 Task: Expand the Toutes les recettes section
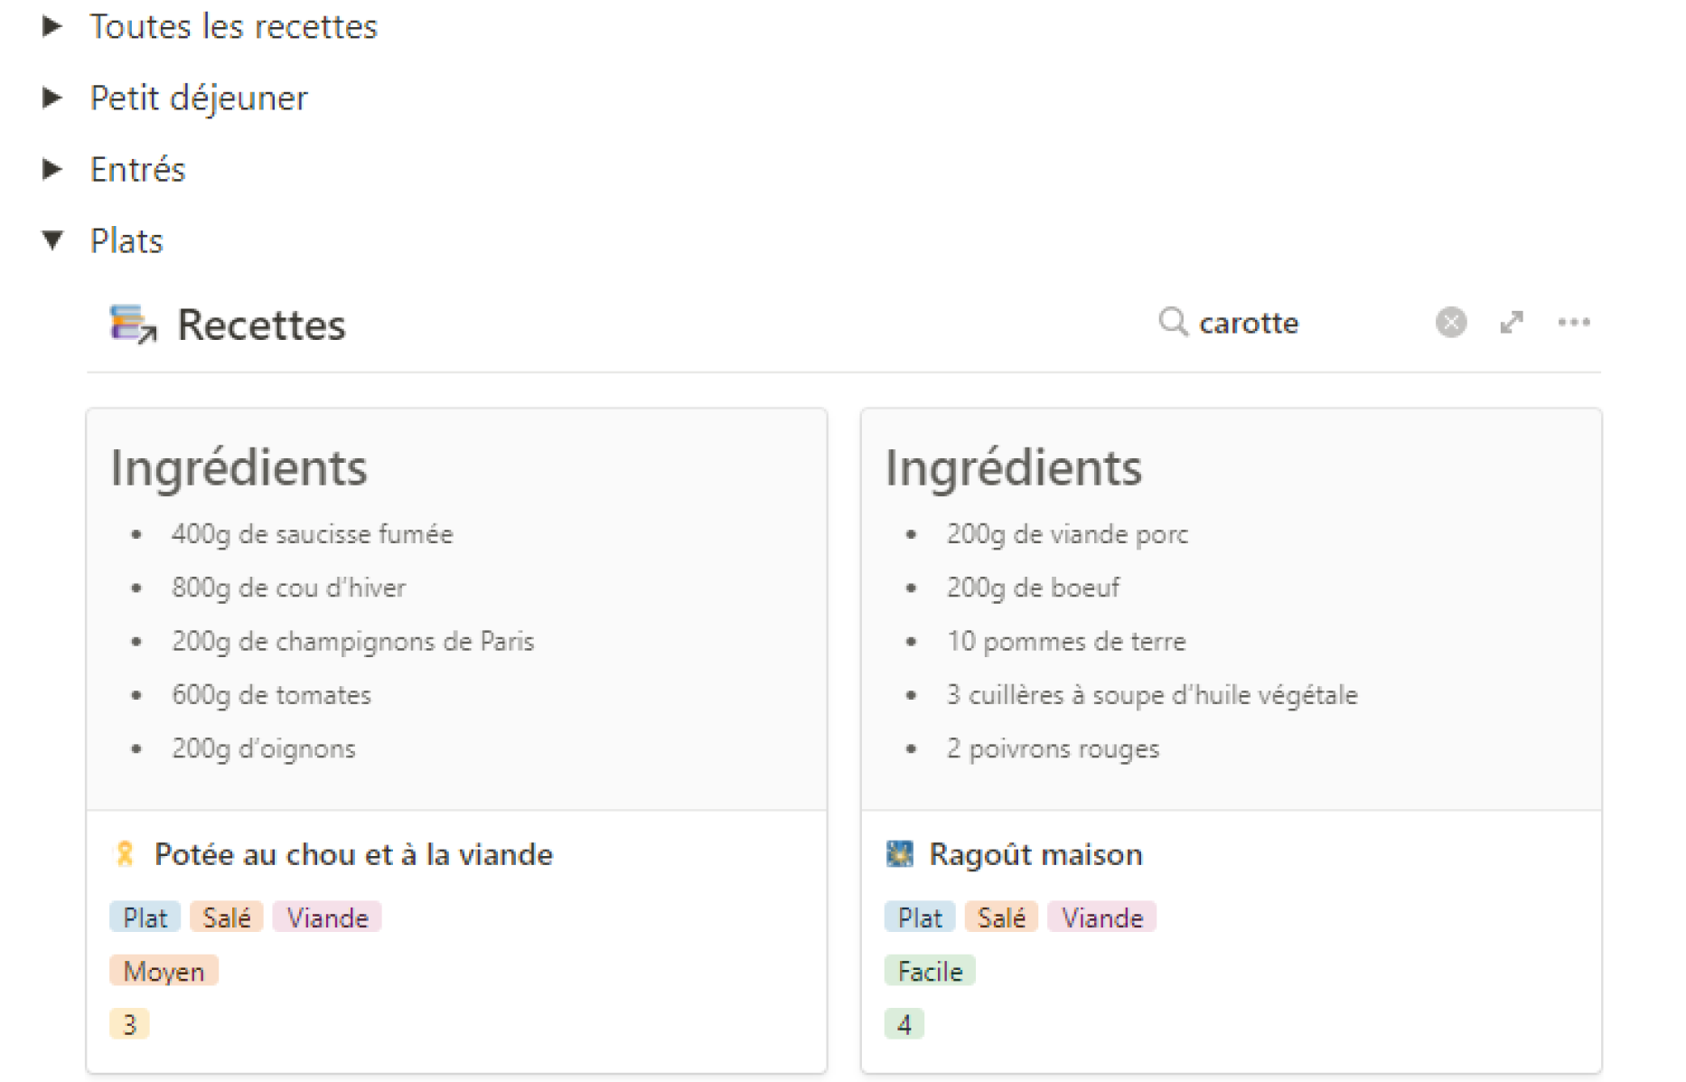(52, 26)
